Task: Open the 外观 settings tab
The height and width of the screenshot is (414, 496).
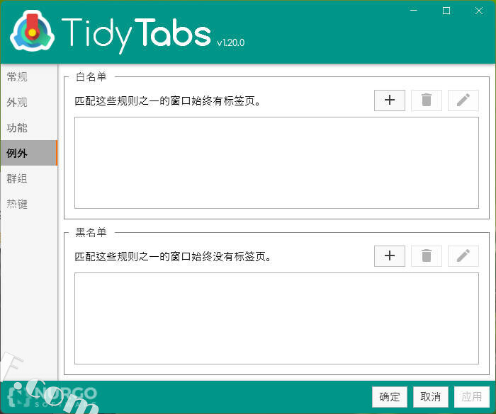Action: (17, 102)
